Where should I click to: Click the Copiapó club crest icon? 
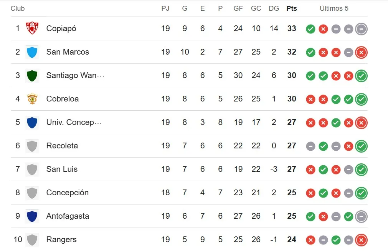32,28
